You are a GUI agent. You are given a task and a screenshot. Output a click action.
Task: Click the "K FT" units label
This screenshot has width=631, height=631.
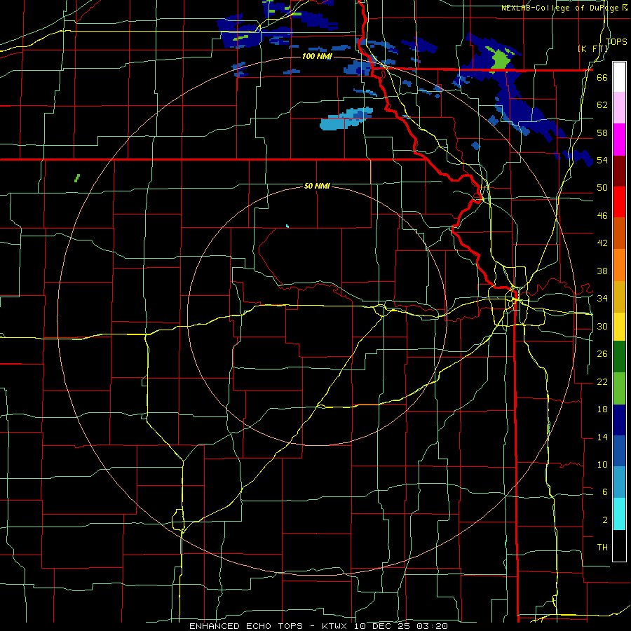click(594, 48)
